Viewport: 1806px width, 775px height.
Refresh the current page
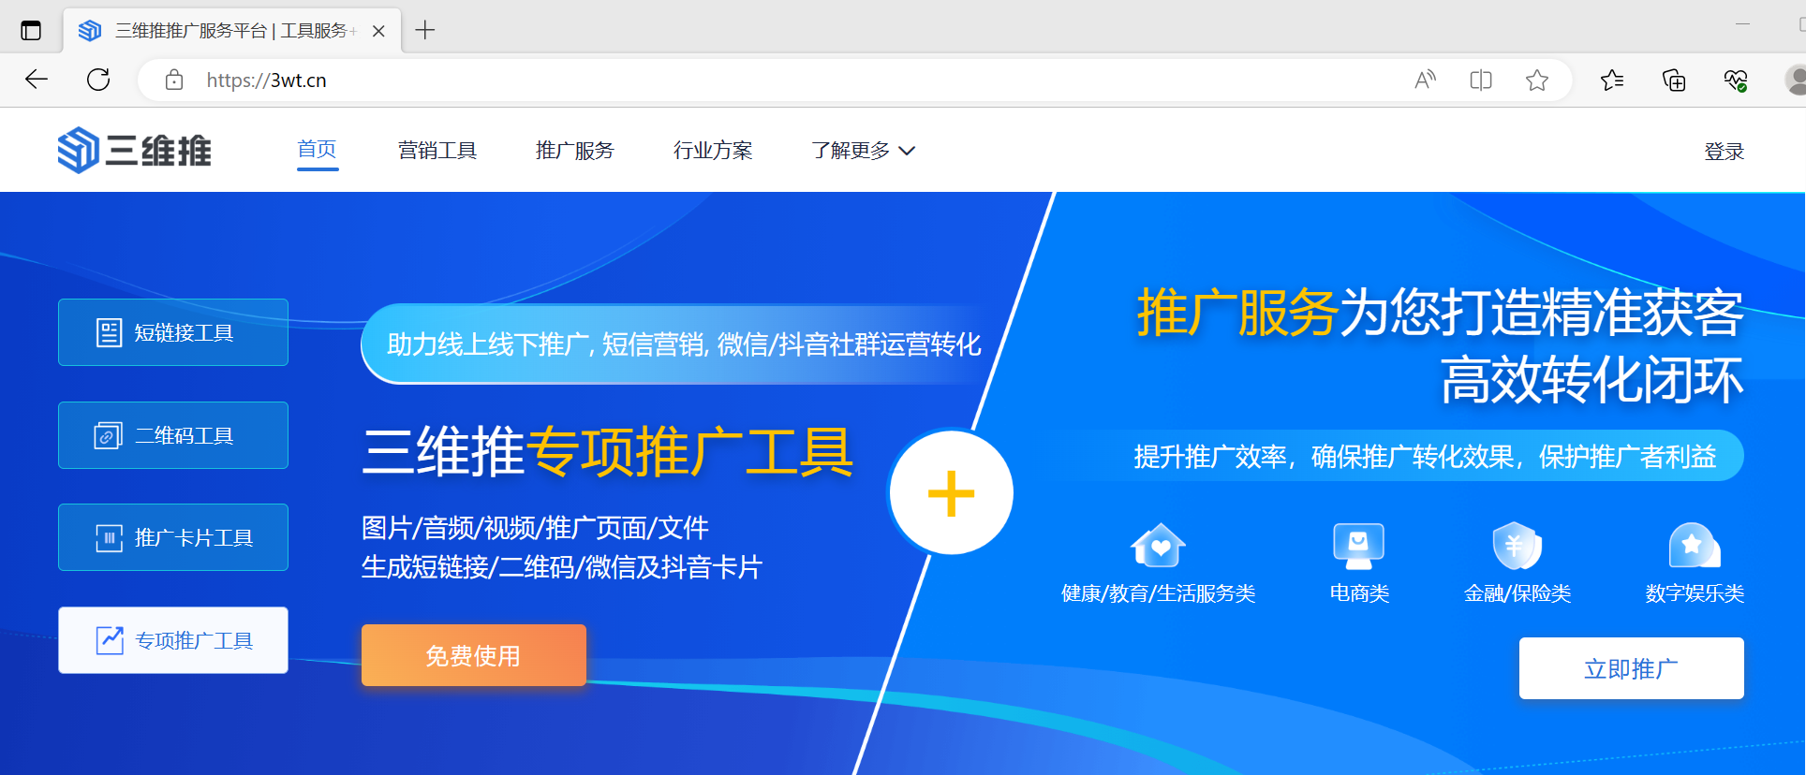pyautogui.click(x=98, y=80)
